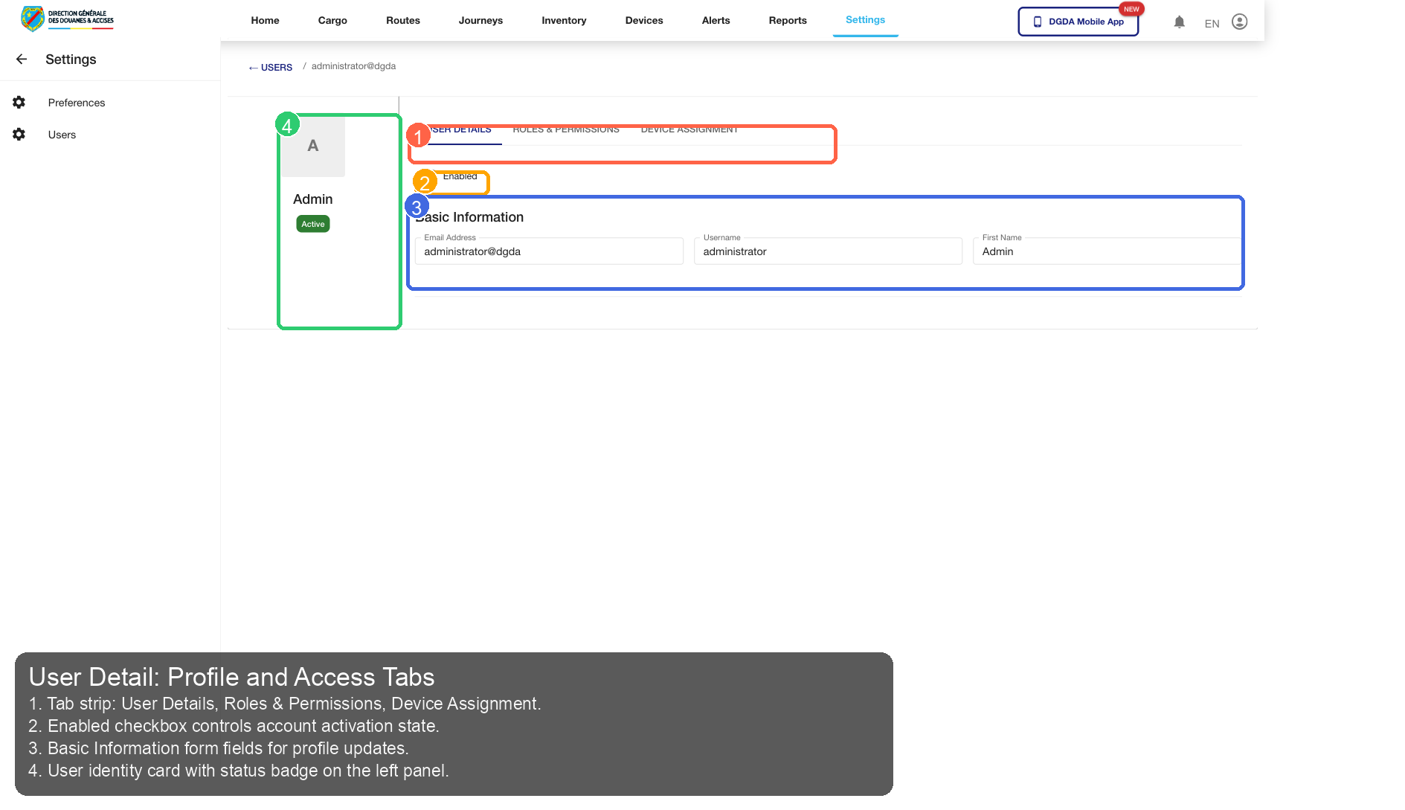Screen dimensions: 1405x810
Task: Click the DGDA Mobile App button
Action: coord(1078,22)
